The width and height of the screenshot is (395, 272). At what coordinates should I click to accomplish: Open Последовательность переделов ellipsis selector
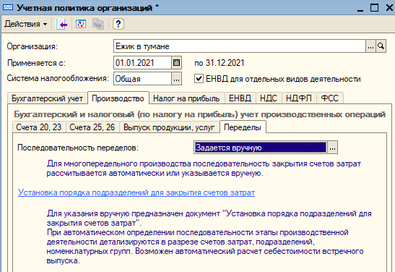point(332,148)
